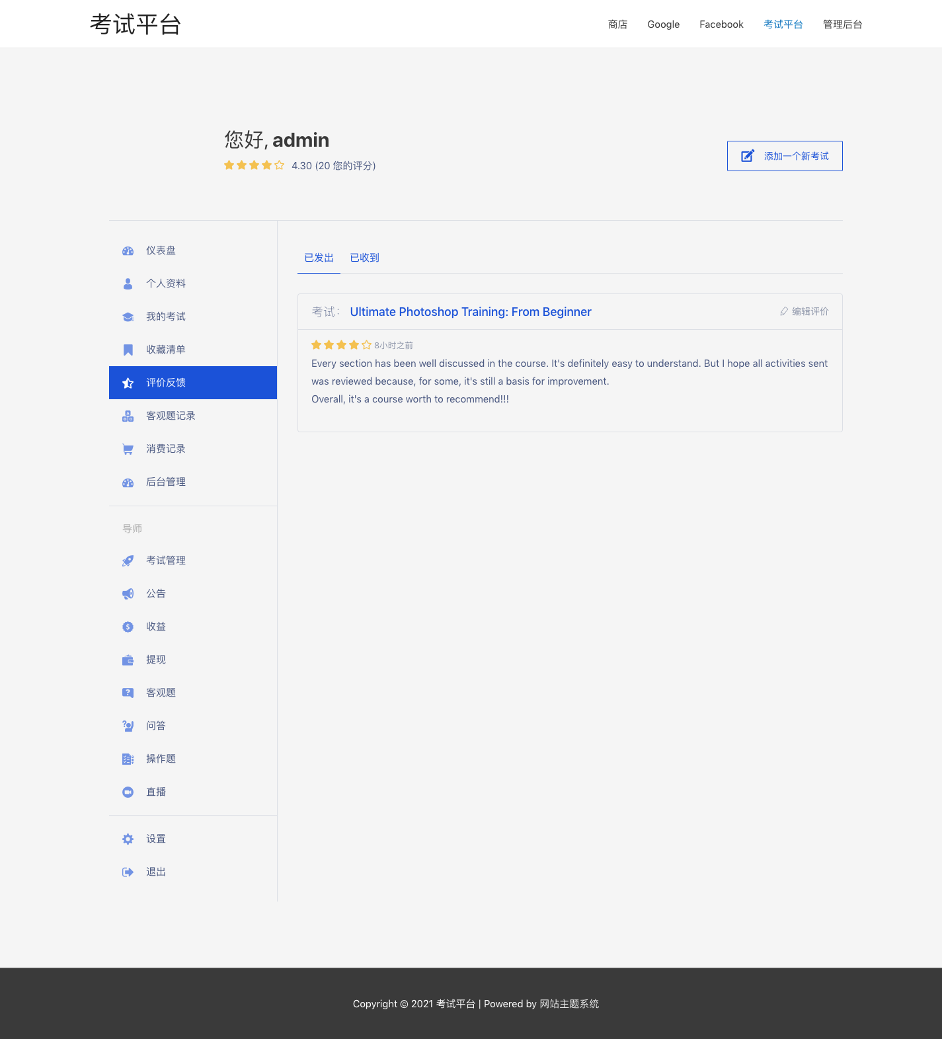This screenshot has height=1039, width=942.
Task: Open the 公告 sidebar item
Action: [193, 594]
